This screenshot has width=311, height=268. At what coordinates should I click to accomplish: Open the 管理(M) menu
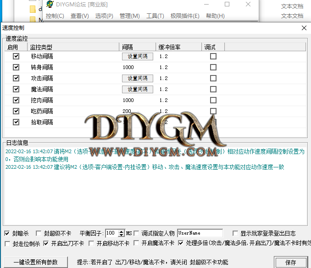tap(130, 16)
